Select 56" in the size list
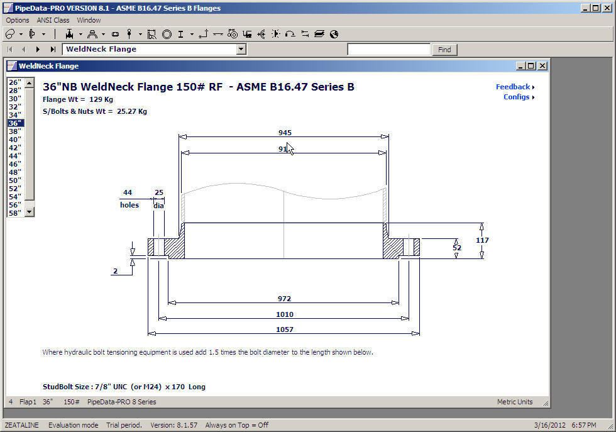This screenshot has height=432, width=616. [x=15, y=205]
